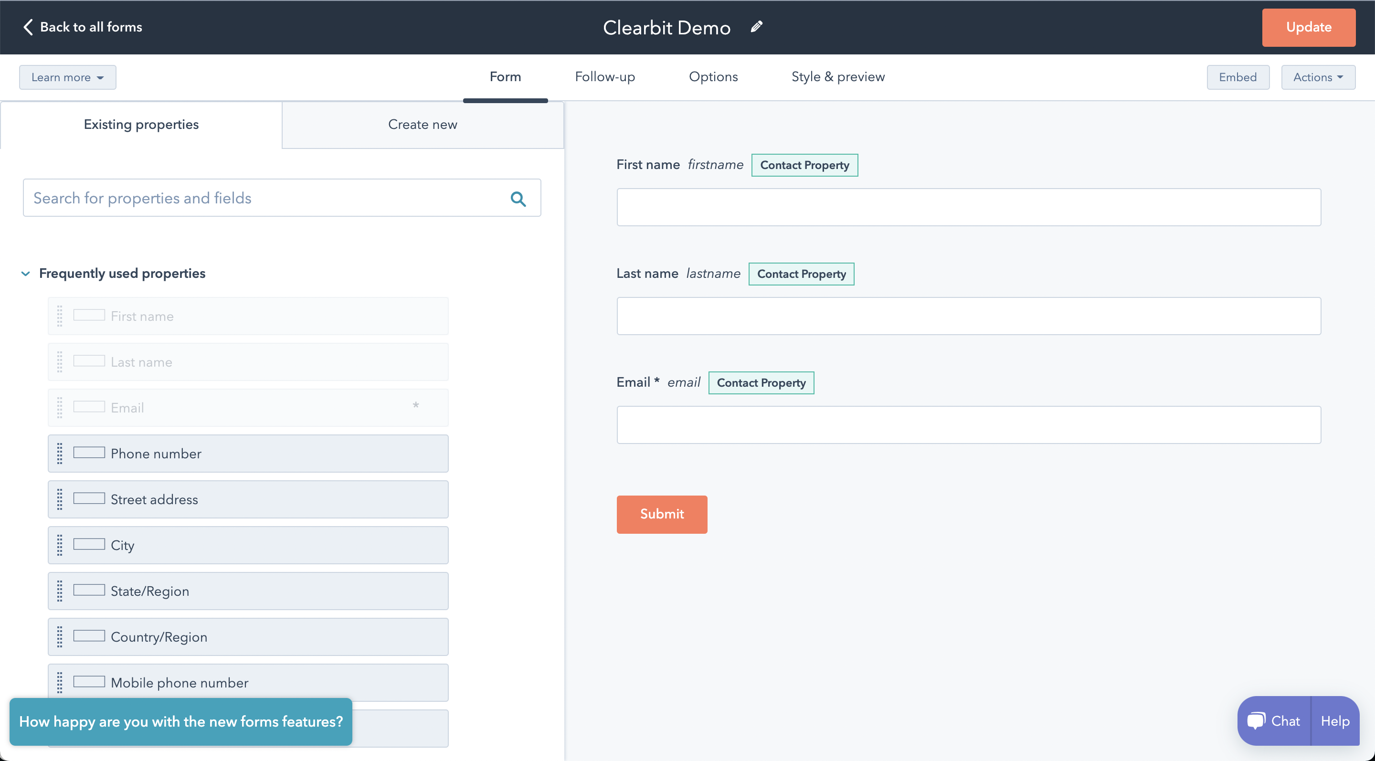
Task: Click the 'Last name' field label in preview
Action: click(x=647, y=274)
